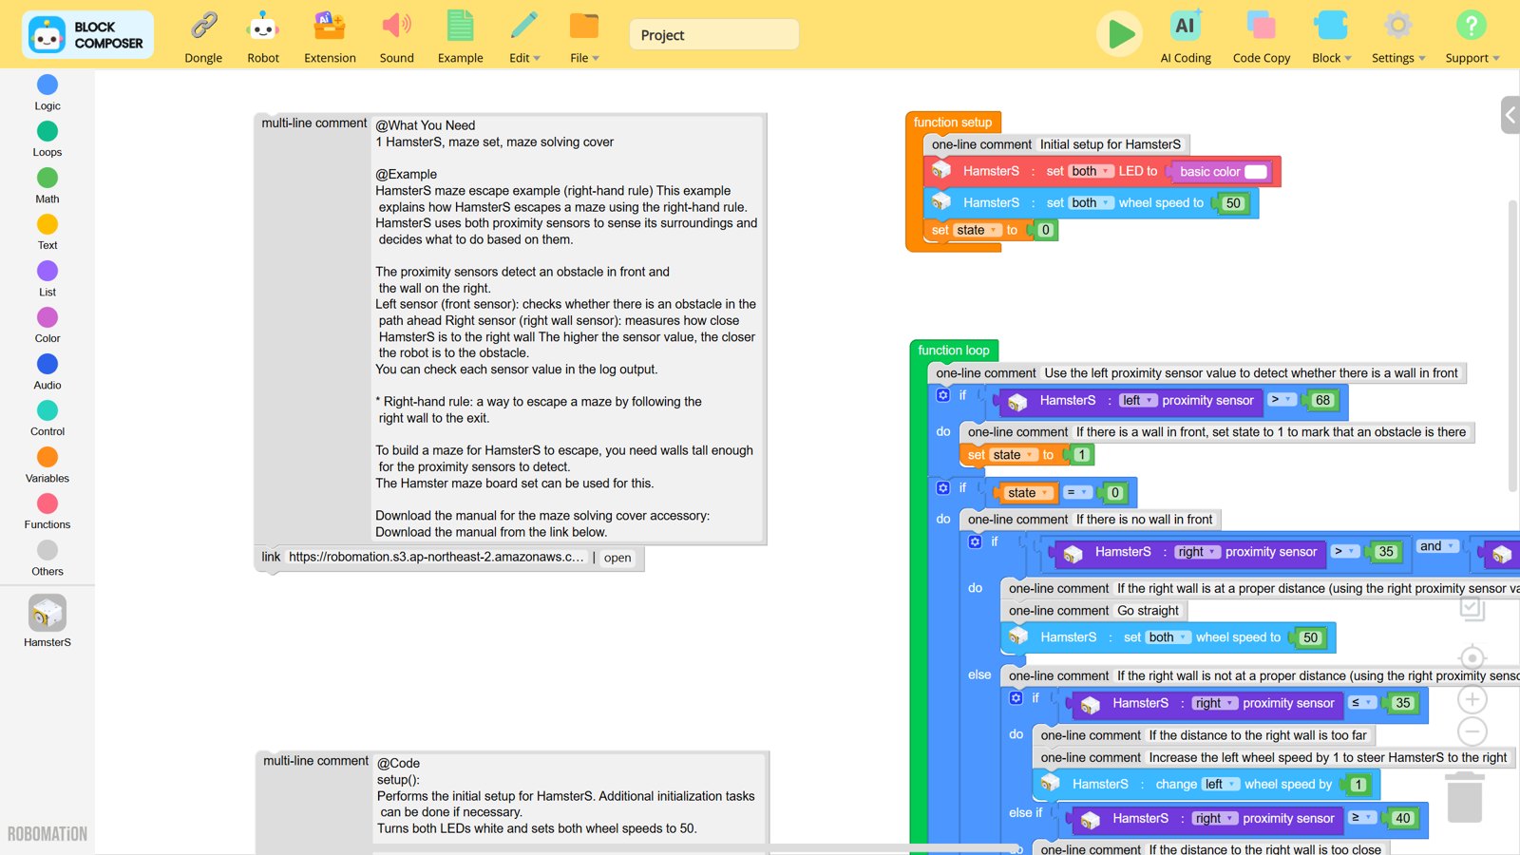Image resolution: width=1520 pixels, height=855 pixels.
Task: Edit the Project name field
Action: [713, 35]
